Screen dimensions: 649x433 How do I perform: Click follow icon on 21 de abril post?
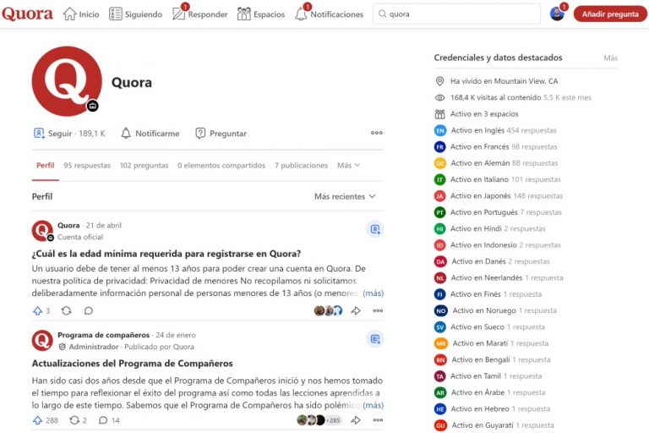click(375, 229)
